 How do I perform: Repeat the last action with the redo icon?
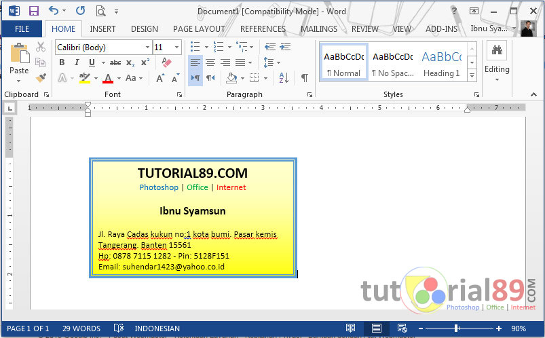[x=80, y=10]
